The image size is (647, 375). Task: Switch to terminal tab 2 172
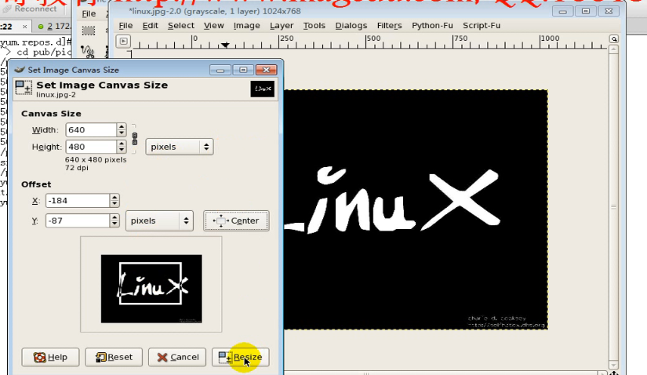pyautogui.click(x=54, y=27)
